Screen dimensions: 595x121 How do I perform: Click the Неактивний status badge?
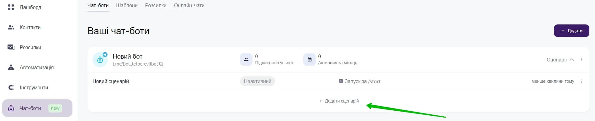258,81
